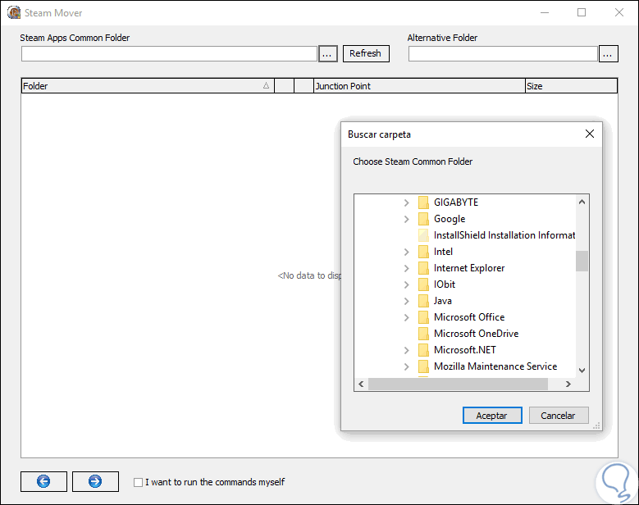Image resolution: width=639 pixels, height=505 pixels.
Task: Close the Buscar carpeta dialog
Action: [x=589, y=134]
